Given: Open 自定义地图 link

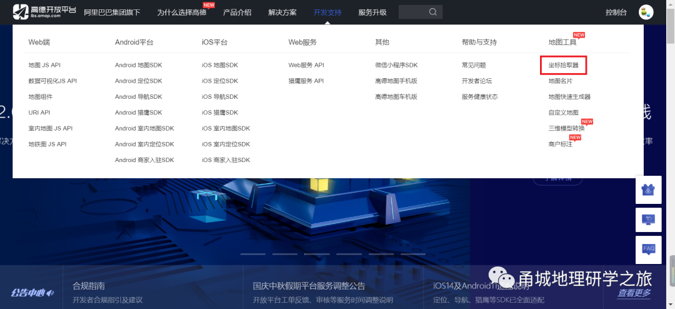Looking at the screenshot, I should pyautogui.click(x=564, y=113).
